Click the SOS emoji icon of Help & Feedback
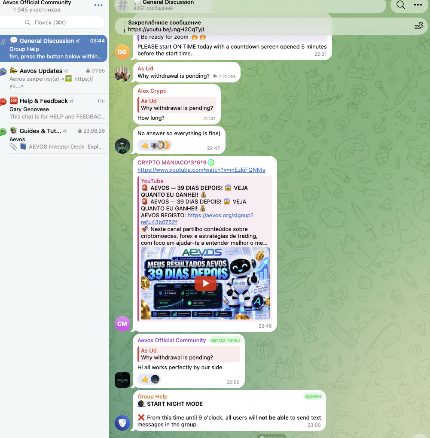Image resolution: width=430 pixels, height=438 pixels. click(13, 100)
